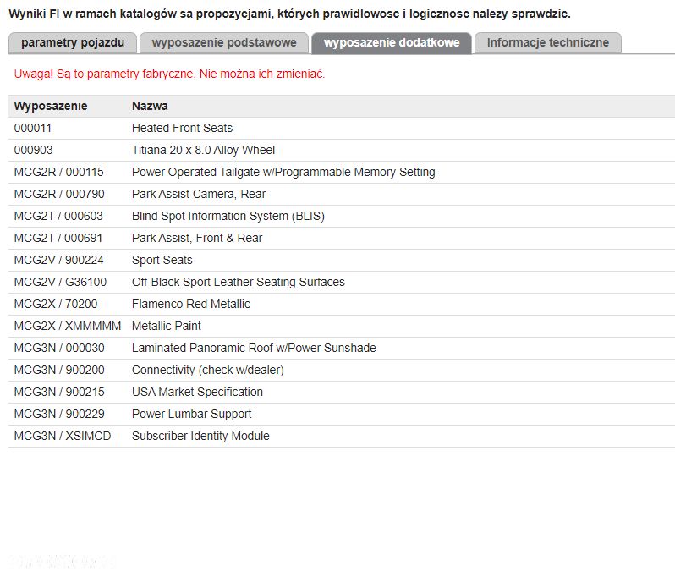Click Flamenco Red Metallic entry
675x577 pixels.
point(190,304)
